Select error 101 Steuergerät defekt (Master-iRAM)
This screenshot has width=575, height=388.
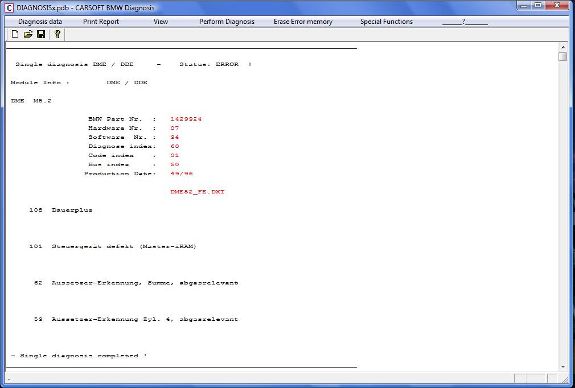click(x=113, y=246)
